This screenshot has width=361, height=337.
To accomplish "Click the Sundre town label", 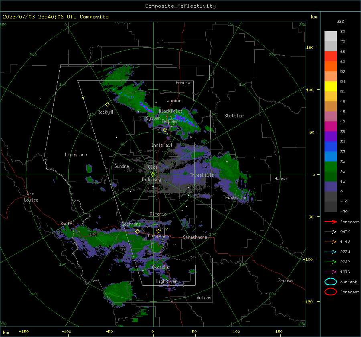I will coord(122,166).
